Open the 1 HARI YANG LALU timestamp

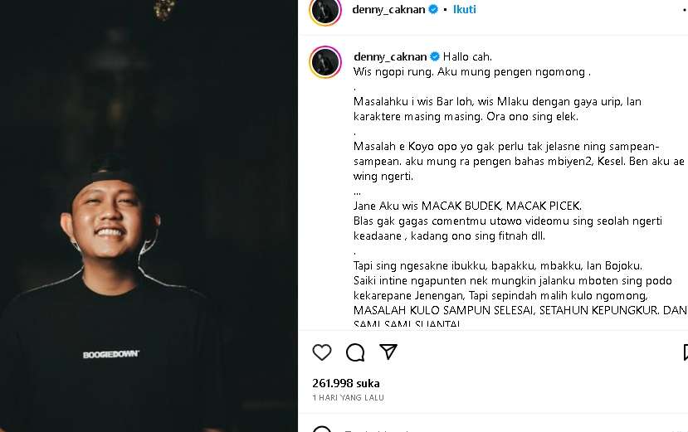[x=348, y=398]
